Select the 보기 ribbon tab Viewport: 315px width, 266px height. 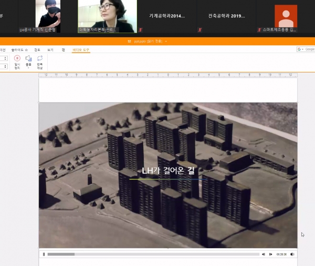pyautogui.click(x=50, y=49)
